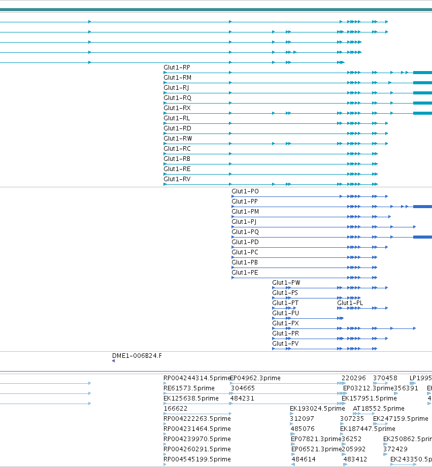Click the 370458 alignment label
This screenshot has height=467, width=432.
tap(385, 378)
